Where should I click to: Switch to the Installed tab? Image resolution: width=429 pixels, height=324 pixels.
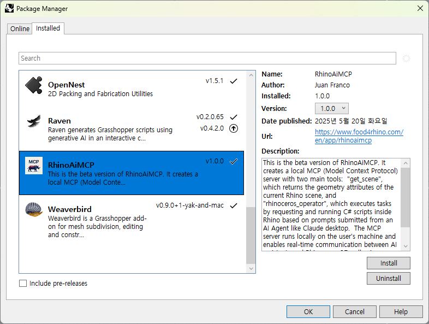[x=48, y=28]
